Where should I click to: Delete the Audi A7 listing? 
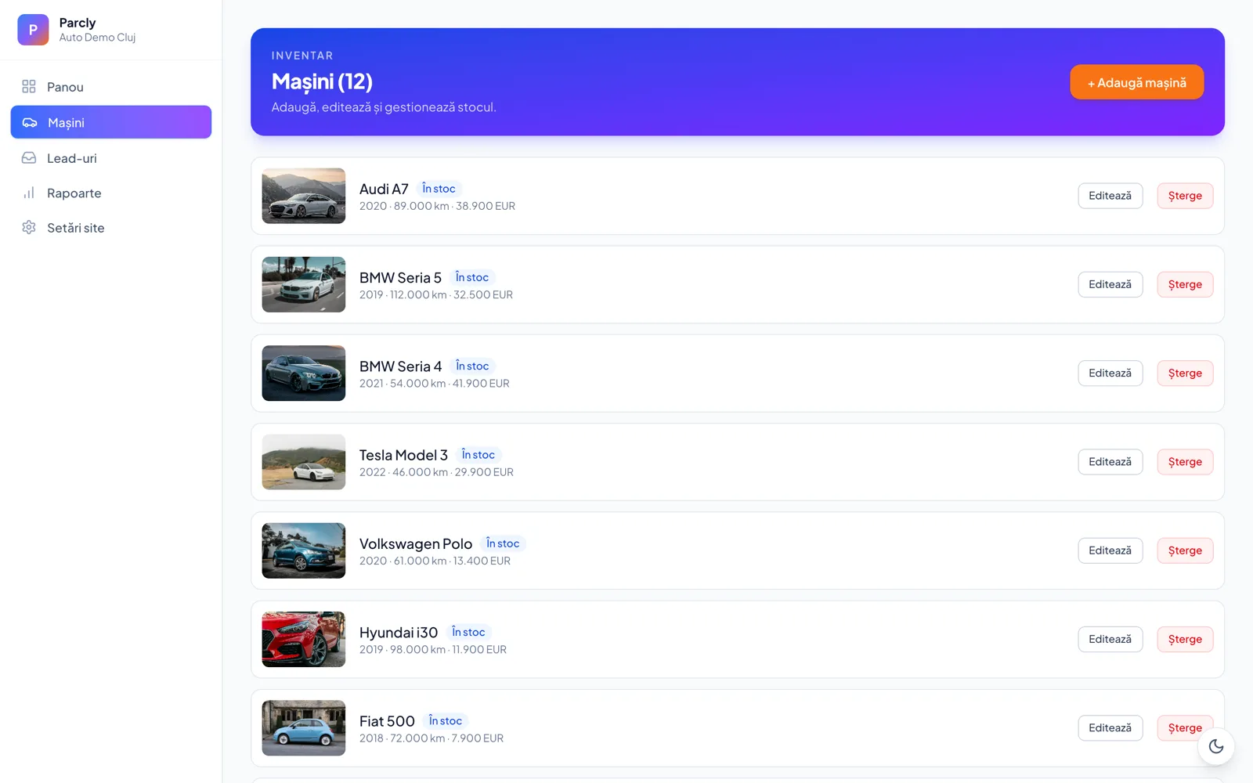(1185, 196)
